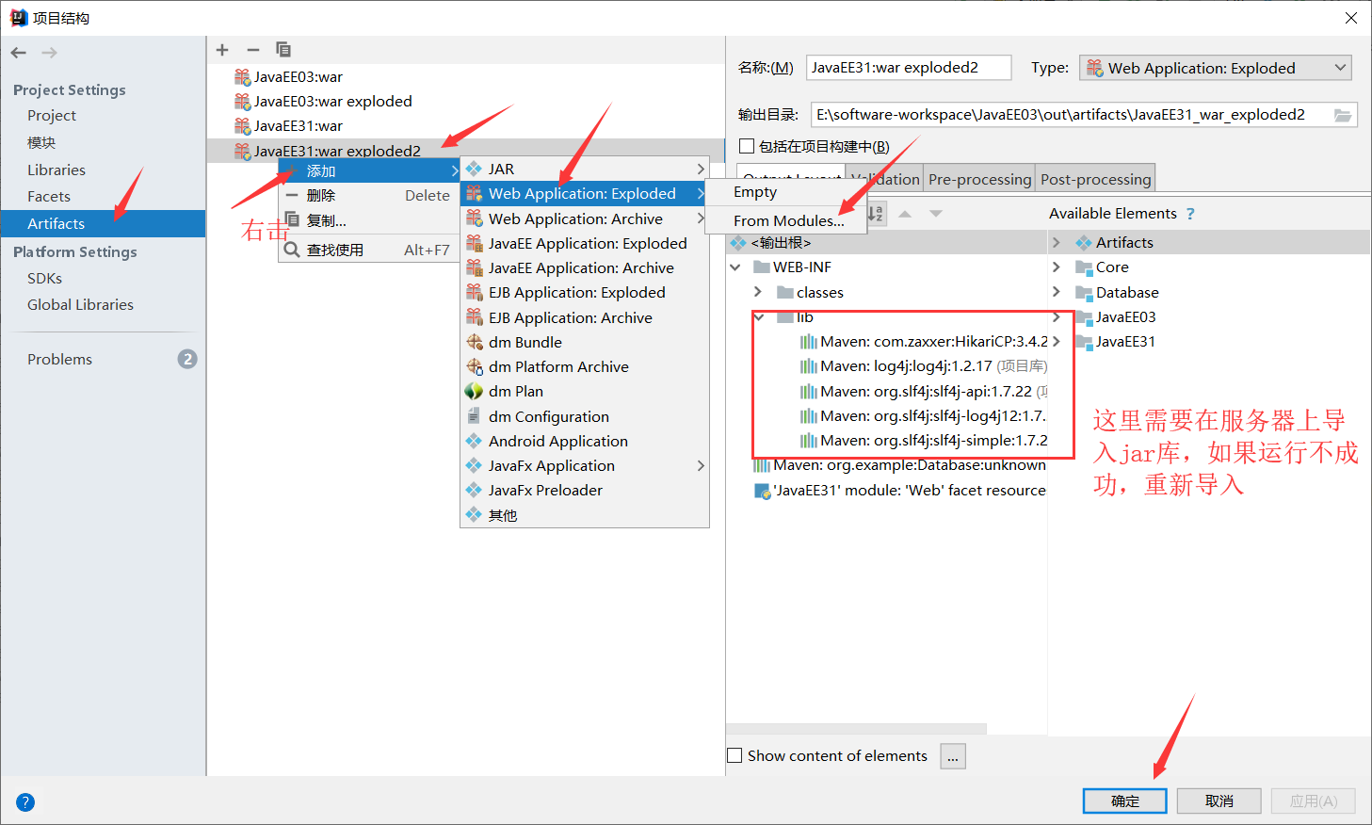Viewport: 1372px width, 825px height.
Task: Toggle 包括在项目构建中 checkbox
Action: (747, 146)
